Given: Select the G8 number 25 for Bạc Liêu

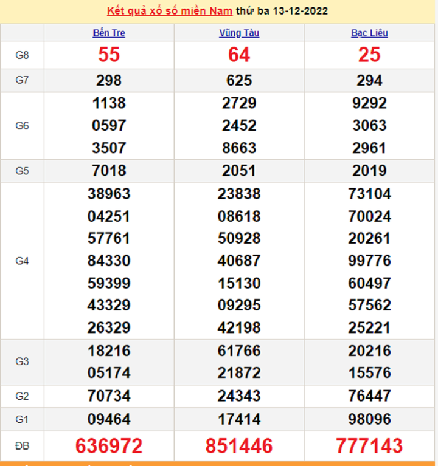Looking at the screenshot, I should [369, 55].
